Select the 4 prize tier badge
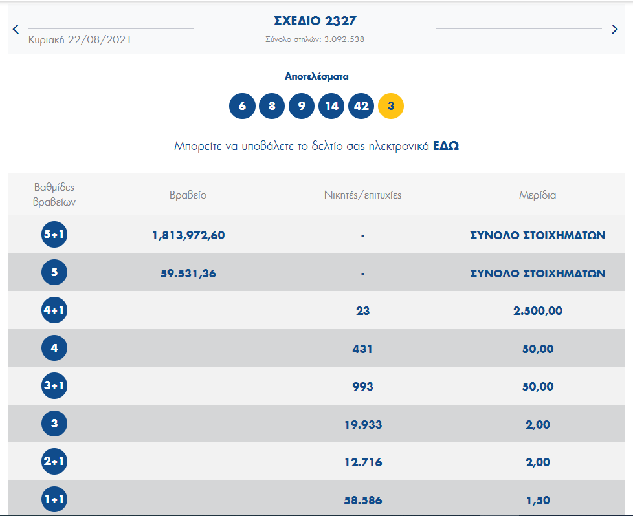The width and height of the screenshot is (633, 516). click(54, 348)
